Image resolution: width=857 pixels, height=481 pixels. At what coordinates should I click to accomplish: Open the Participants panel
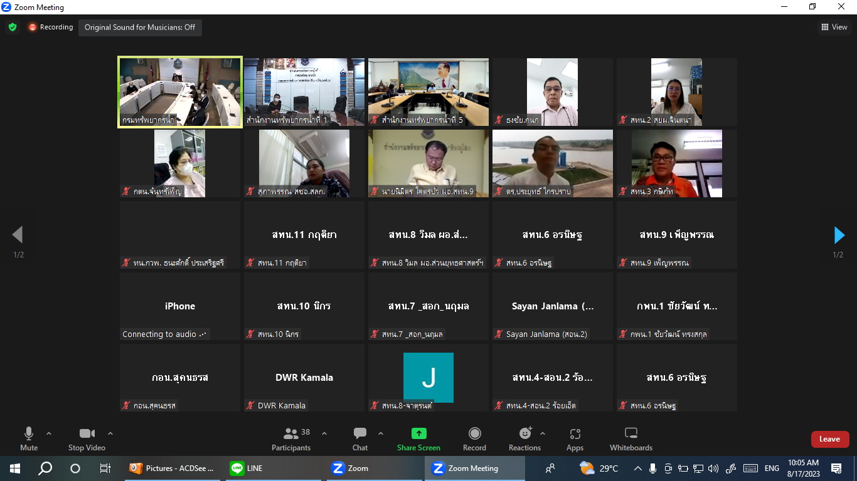click(291, 438)
